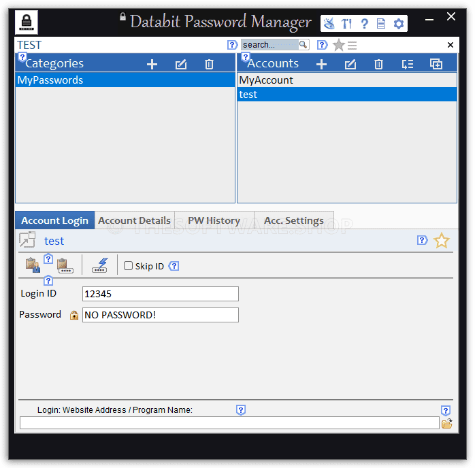Click help badge above Login ID label
475x468 pixels.
(x=48, y=281)
